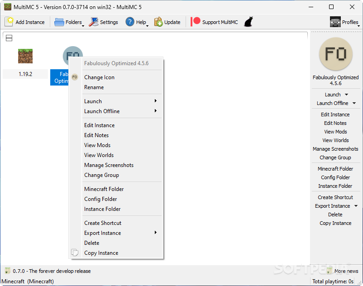Click Edit Instance in right sidebar
363x286 pixels.
[335, 114]
